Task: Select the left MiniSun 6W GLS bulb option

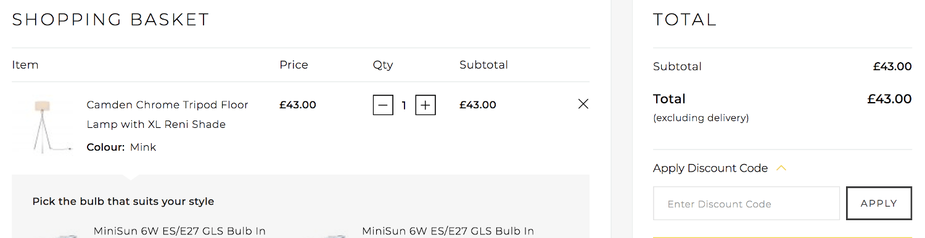Action: click(x=179, y=231)
